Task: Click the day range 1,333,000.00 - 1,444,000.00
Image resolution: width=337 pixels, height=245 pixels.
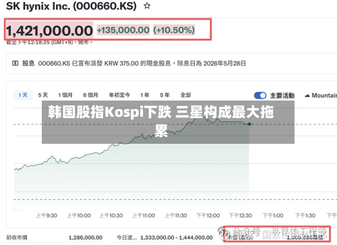Action: (177, 238)
